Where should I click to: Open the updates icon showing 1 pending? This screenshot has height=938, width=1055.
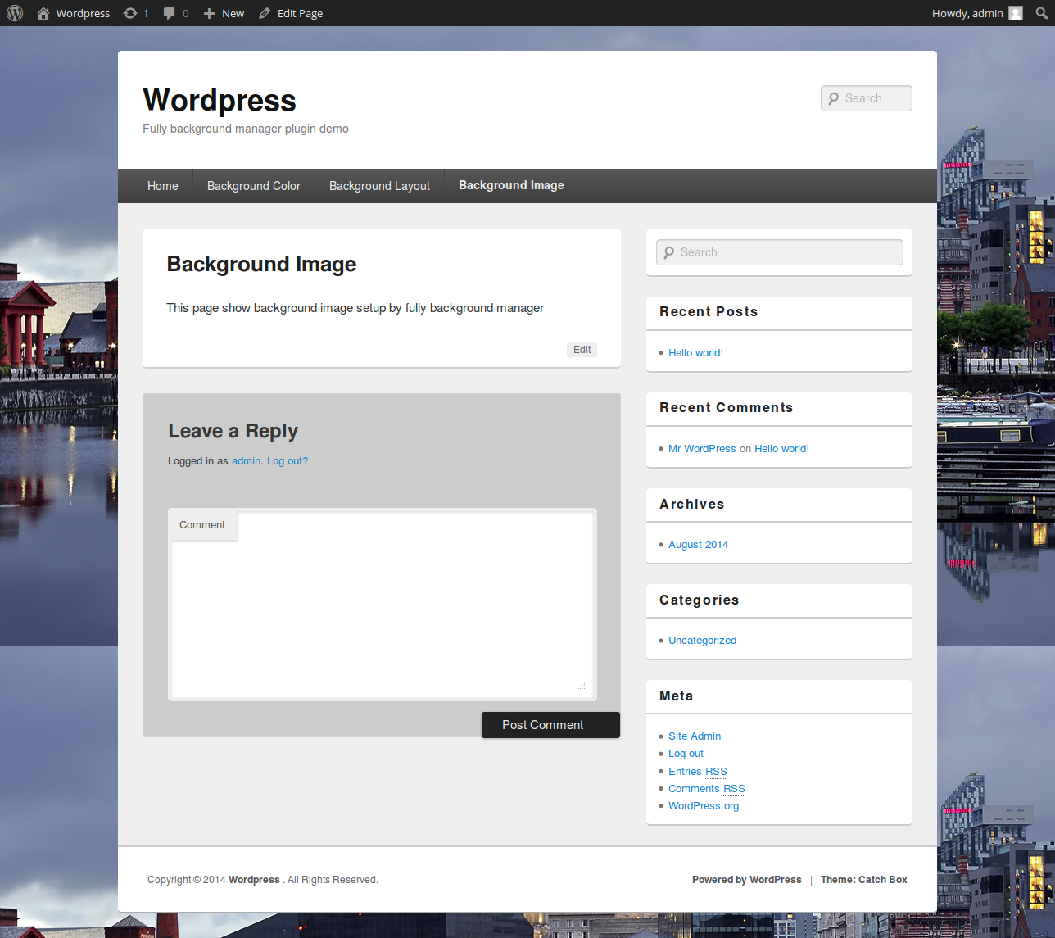click(130, 13)
